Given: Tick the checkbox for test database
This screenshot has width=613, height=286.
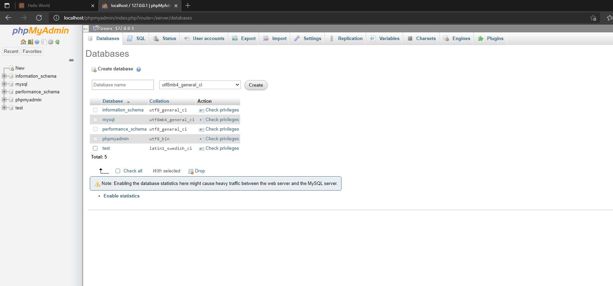Looking at the screenshot, I should click(x=95, y=148).
